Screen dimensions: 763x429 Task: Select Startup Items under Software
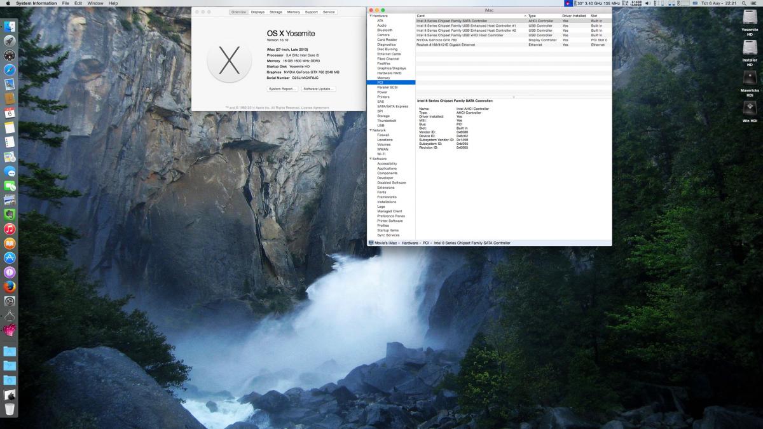click(x=388, y=230)
